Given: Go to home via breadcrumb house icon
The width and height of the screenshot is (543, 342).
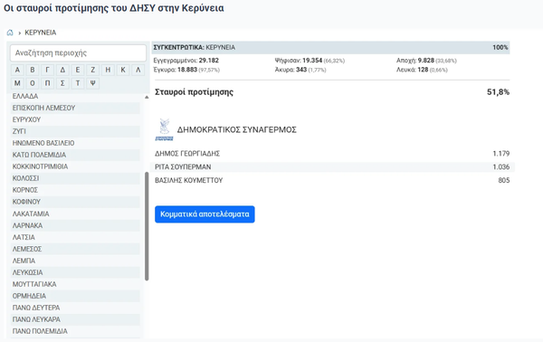Looking at the screenshot, I should coord(10,33).
